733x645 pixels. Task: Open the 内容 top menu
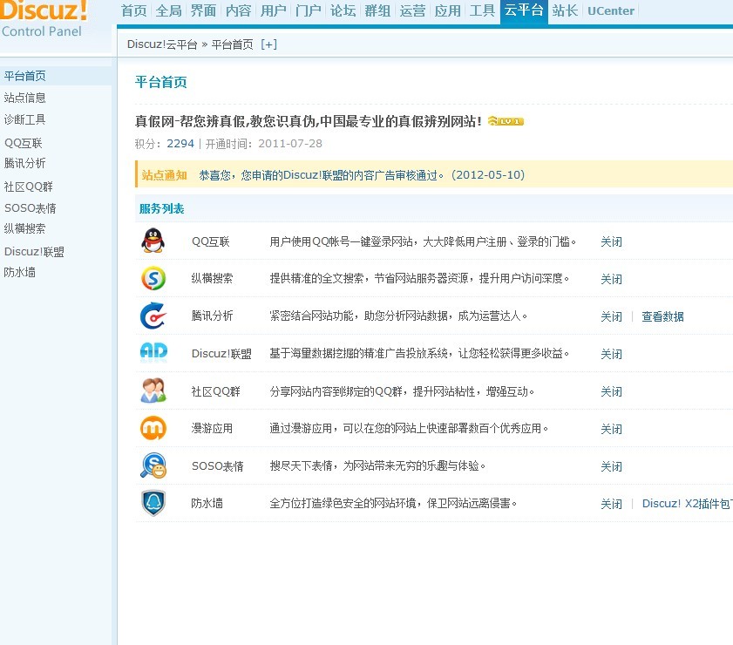pyautogui.click(x=239, y=10)
